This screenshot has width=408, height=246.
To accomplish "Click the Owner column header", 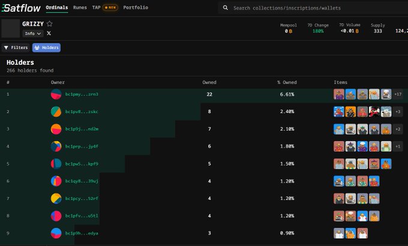I will (x=58, y=82).
